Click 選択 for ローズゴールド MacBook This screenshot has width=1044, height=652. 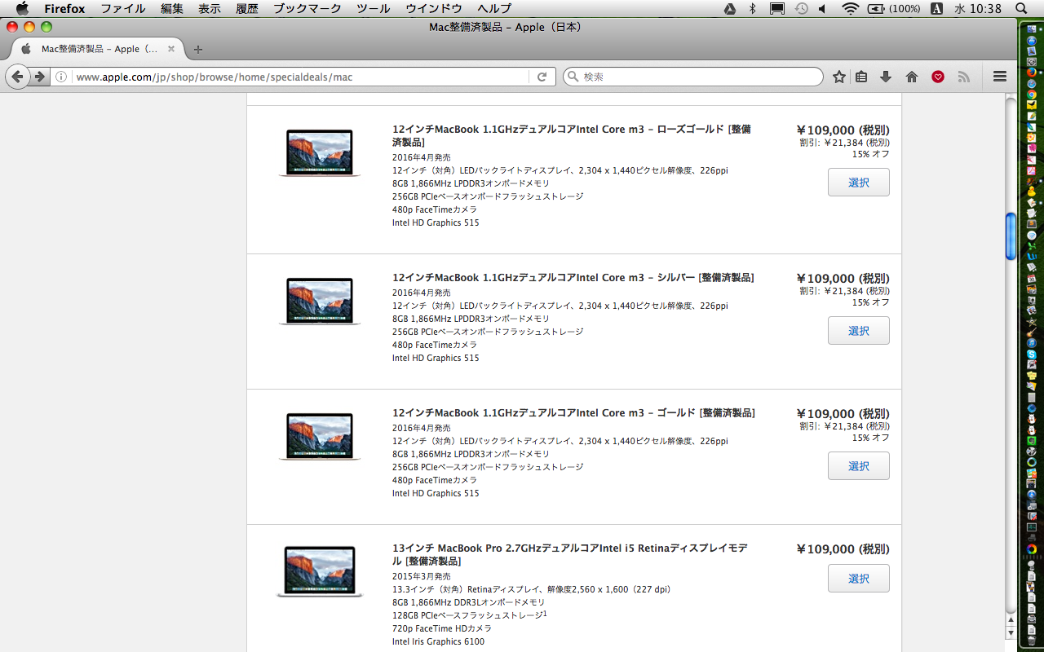tap(859, 183)
